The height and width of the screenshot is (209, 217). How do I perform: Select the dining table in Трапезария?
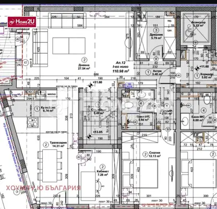pyautogui.click(x=50, y=166)
